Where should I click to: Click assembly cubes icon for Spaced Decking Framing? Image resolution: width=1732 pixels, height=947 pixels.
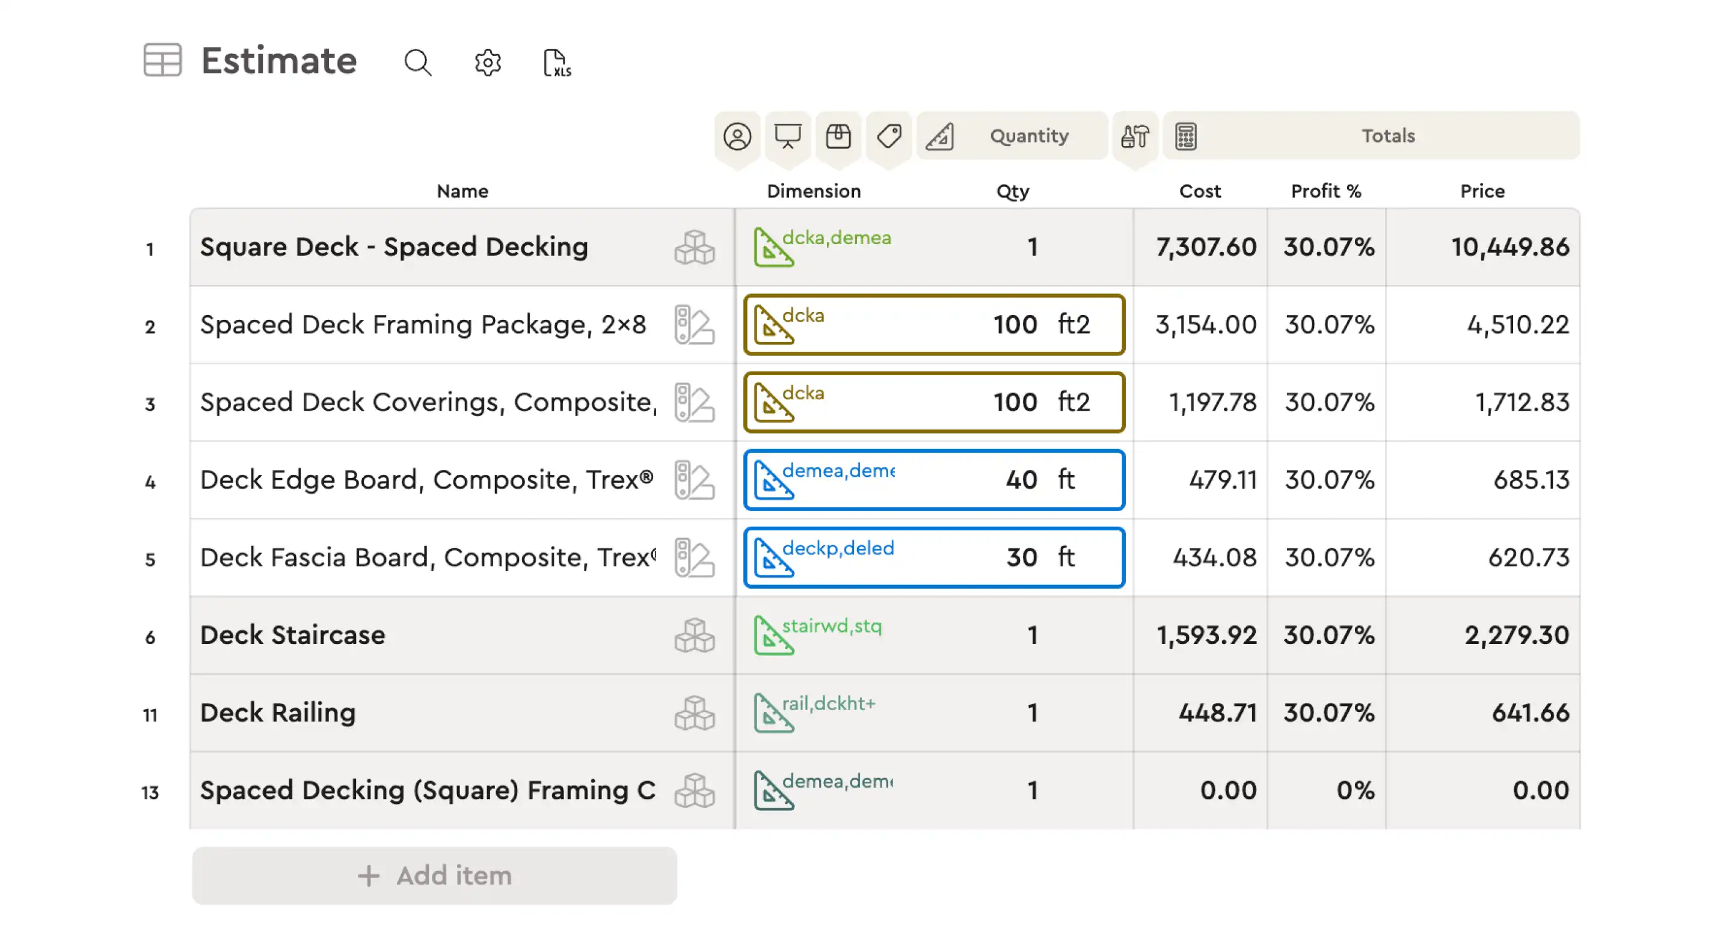pyautogui.click(x=695, y=791)
